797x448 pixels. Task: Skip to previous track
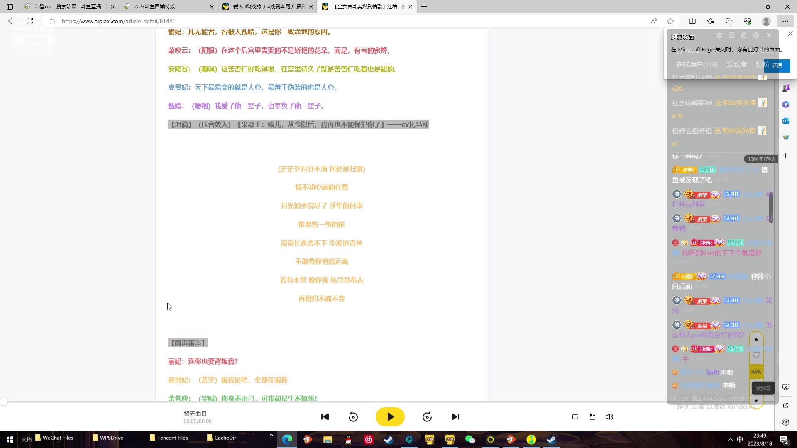325,417
